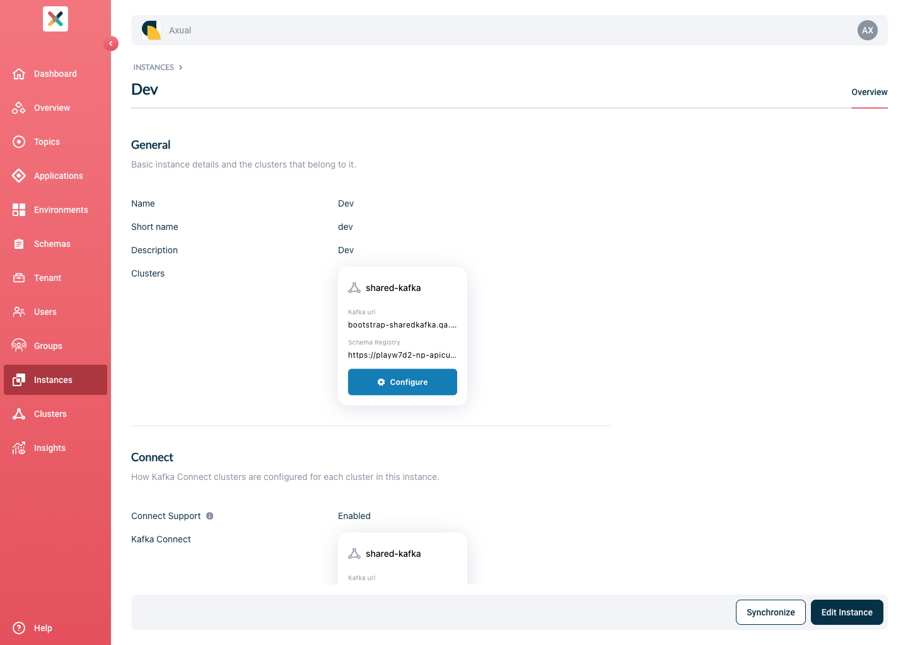The height and width of the screenshot is (645, 908).
Task: Click the Enabled value for Connect Support
Action: click(354, 516)
